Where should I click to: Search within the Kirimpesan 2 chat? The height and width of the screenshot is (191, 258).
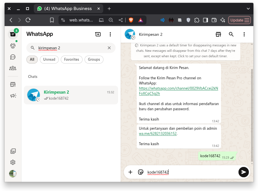[231, 34]
